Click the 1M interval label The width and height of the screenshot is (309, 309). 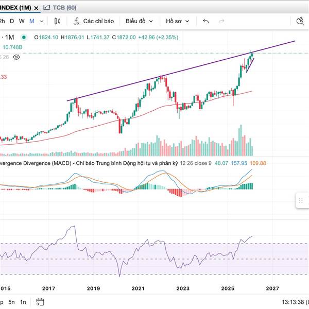(x=9, y=37)
